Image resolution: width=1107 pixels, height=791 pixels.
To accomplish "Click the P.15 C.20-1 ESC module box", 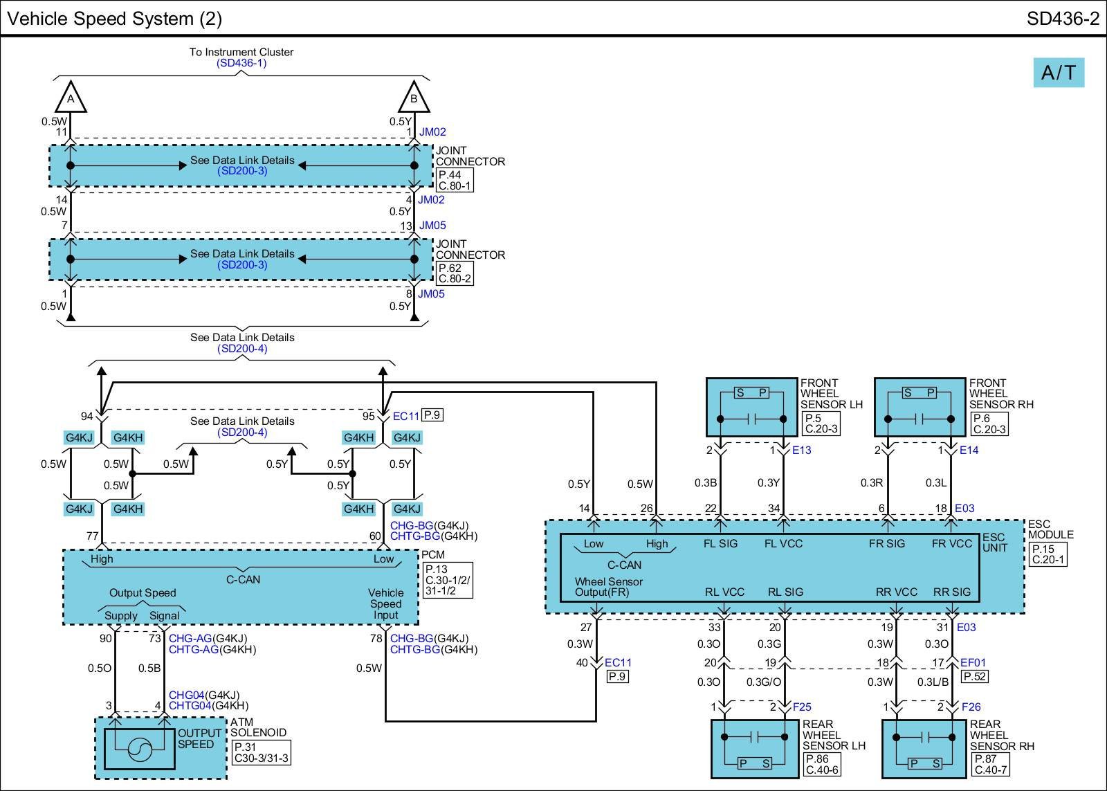I will point(1047,554).
